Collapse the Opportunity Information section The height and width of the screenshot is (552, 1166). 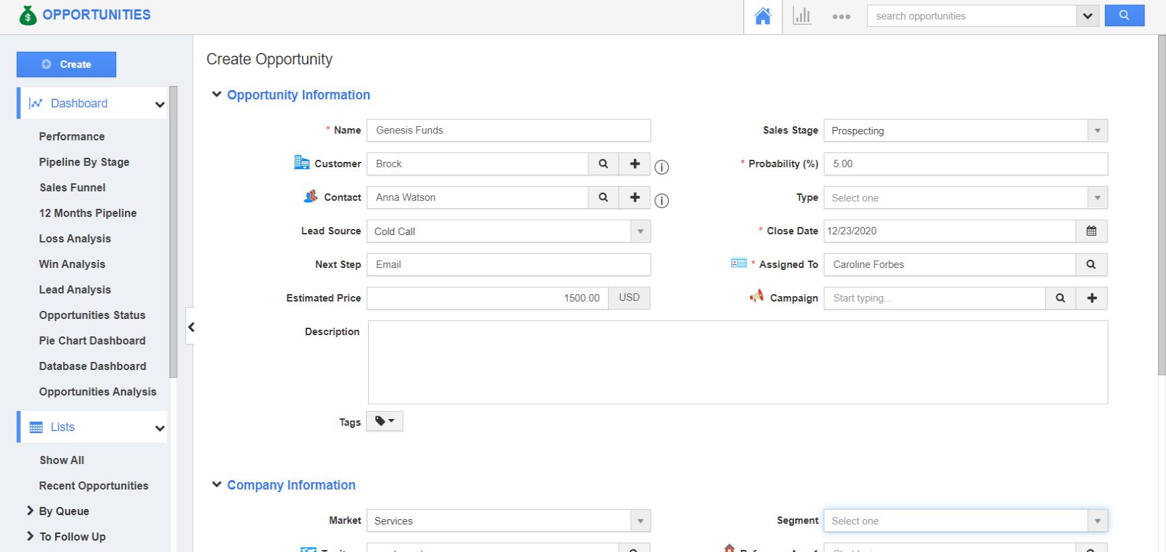[x=216, y=94]
